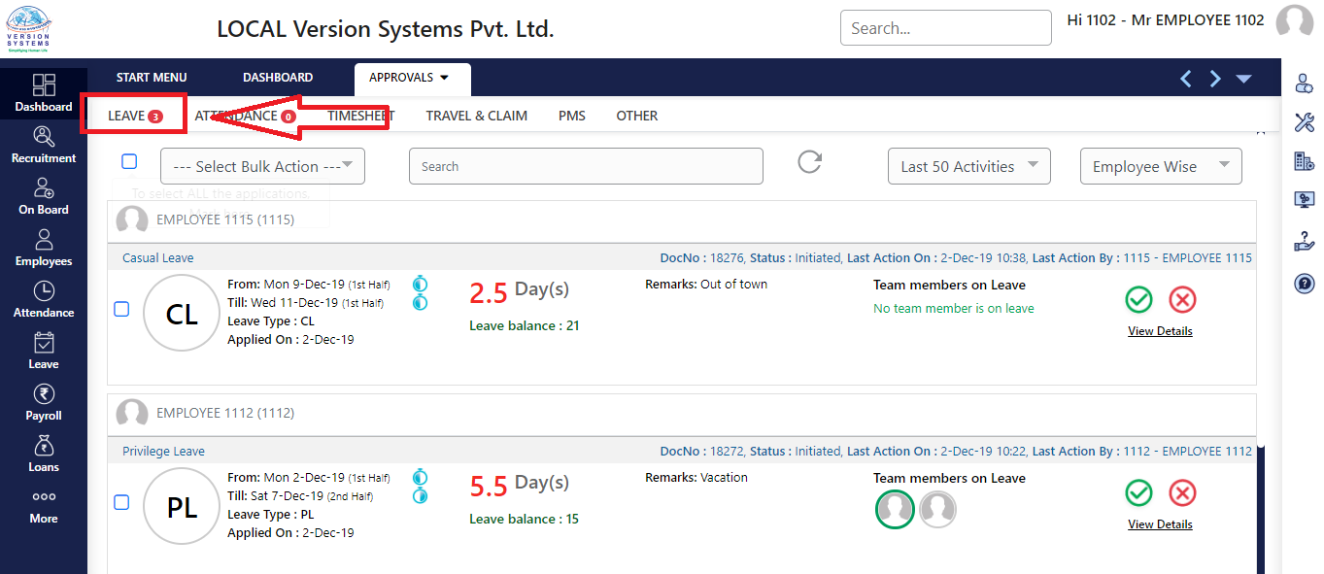Click the top header Search field

(945, 28)
